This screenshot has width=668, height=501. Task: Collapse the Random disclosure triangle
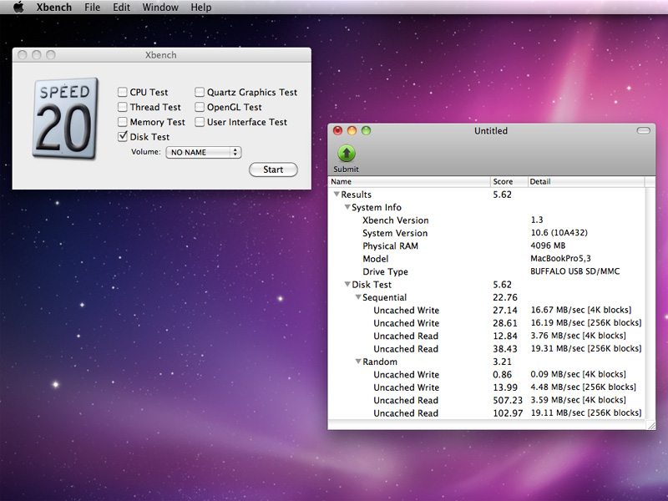[x=358, y=362]
